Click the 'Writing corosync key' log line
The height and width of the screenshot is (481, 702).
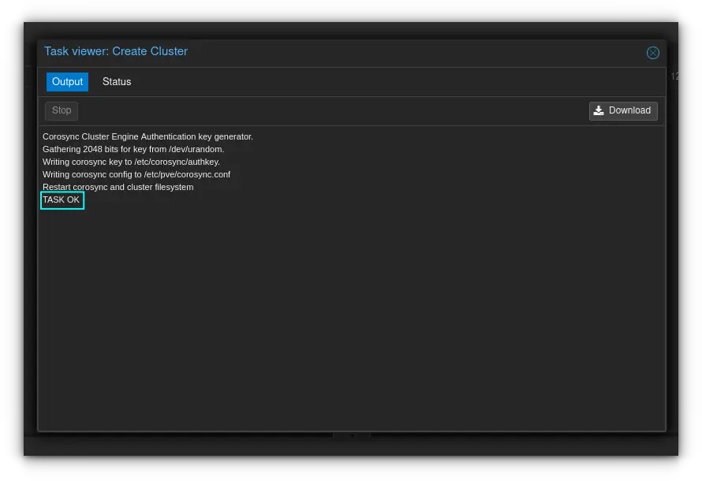coord(131,162)
